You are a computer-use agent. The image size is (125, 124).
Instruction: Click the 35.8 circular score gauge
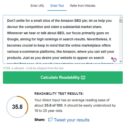click(x=17, y=107)
